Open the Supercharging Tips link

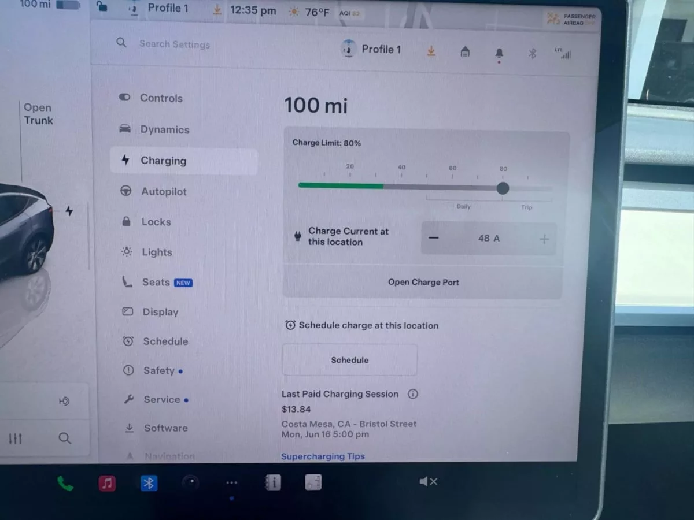pos(323,456)
